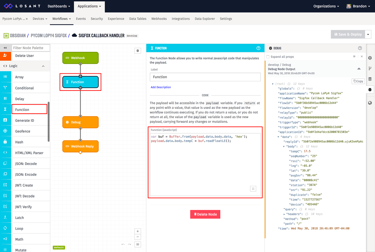
Task: Open the globe icon tab
Action: 370,103
